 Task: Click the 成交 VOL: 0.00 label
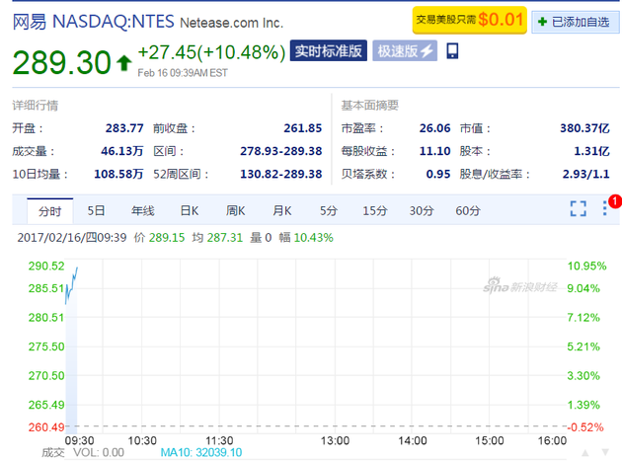click(x=83, y=453)
